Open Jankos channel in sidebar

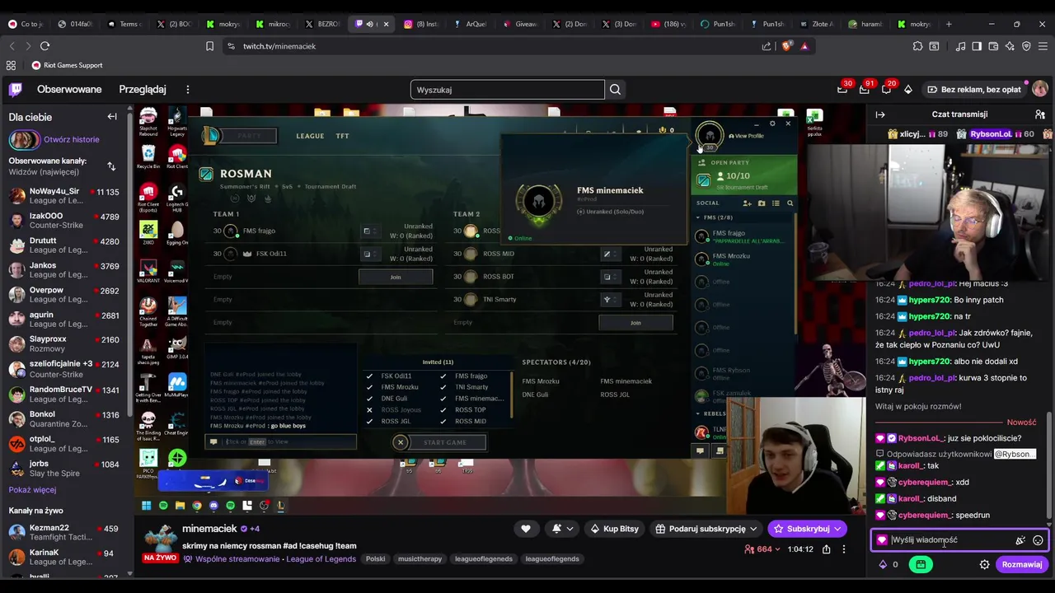pyautogui.click(x=64, y=270)
